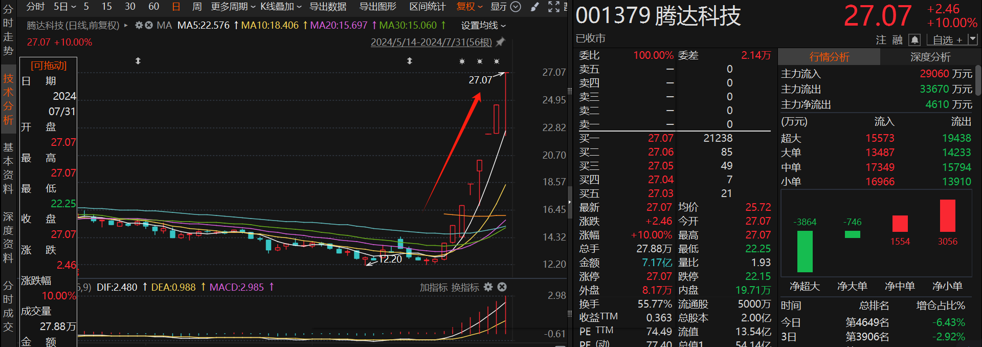Open the 自选 dropdown arrow
982x347 pixels.
pyautogui.click(x=973, y=39)
